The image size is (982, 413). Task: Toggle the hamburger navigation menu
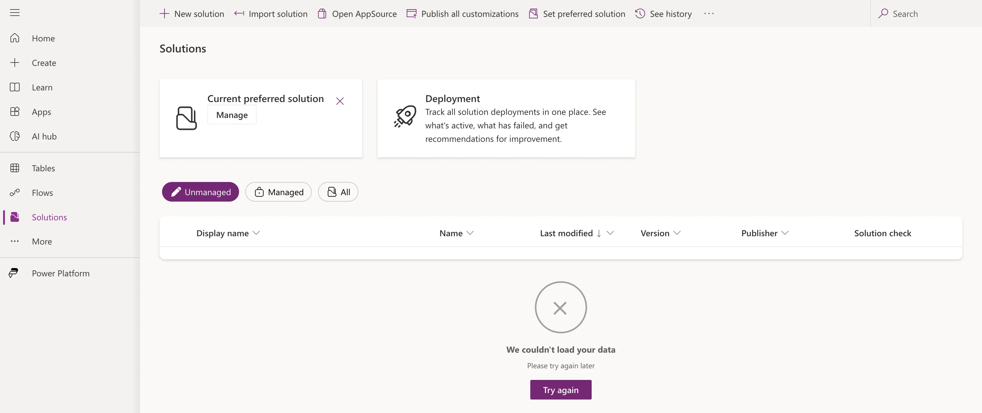14,13
